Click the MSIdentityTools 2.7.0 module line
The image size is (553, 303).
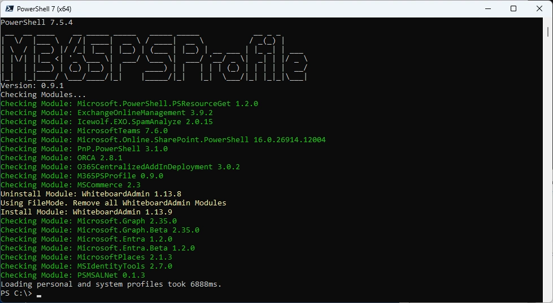86,266
